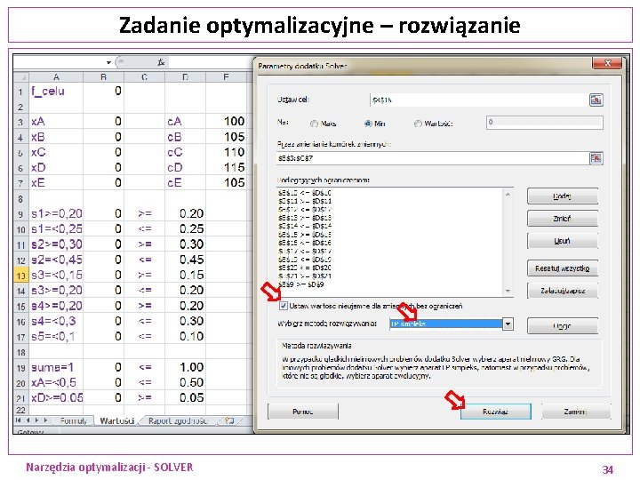640x480 pixels.
Task: Click the constraints list scrollbar up arrow
Action: (x=508, y=195)
